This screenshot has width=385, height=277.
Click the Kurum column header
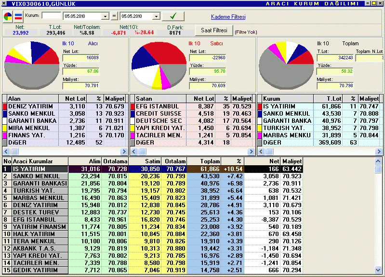288,99
